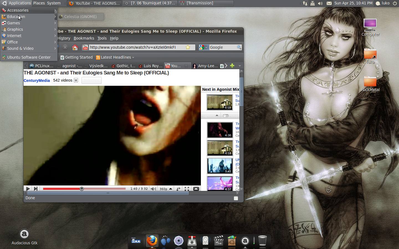Switch to the Amy-Lee... tab
The height and width of the screenshot is (249, 399).
click(x=205, y=66)
